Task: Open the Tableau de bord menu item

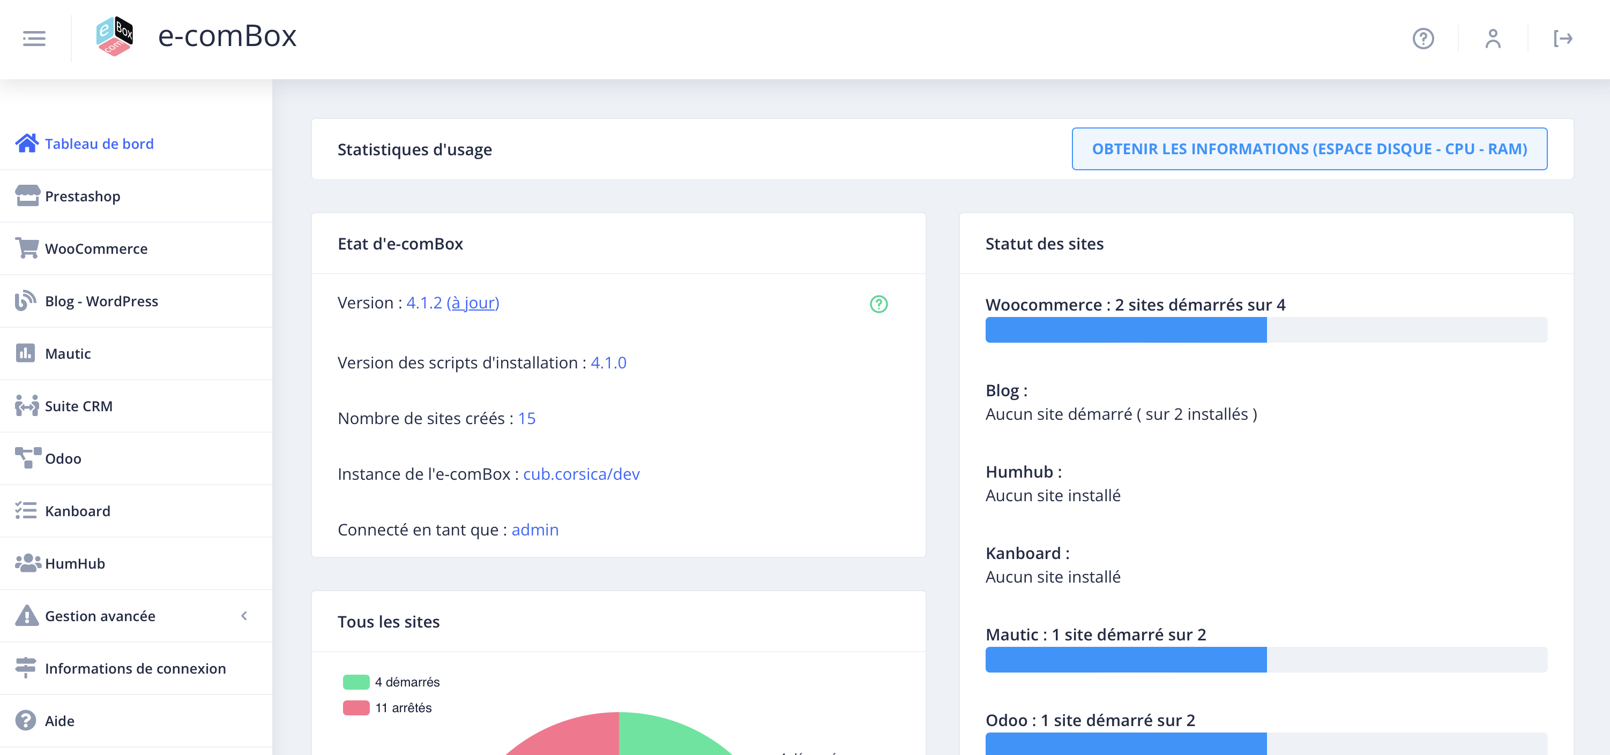Action: click(x=99, y=144)
